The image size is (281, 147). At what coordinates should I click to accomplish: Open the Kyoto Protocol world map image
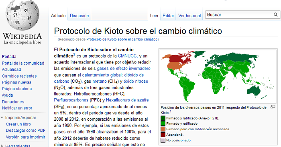(x=218, y=76)
